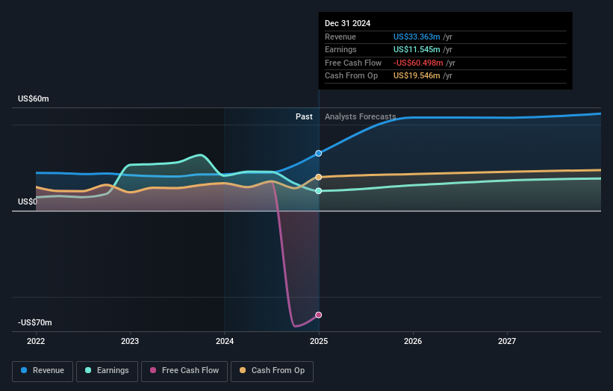The width and height of the screenshot is (613, 391).
Task: Click the US$11.545m earnings value in tooltip
Action: click(417, 49)
